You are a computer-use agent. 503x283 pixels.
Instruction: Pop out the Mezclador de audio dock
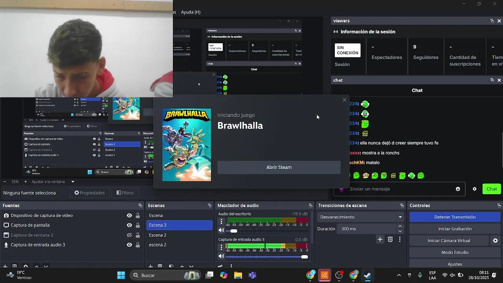(310, 206)
